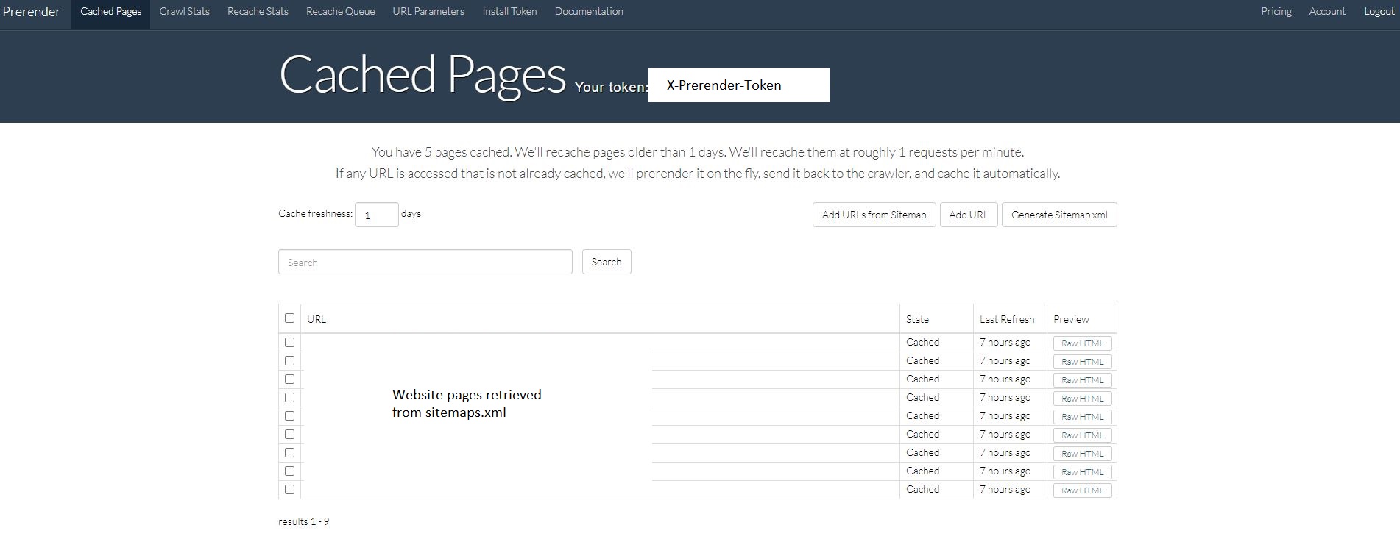Click Logout
The height and width of the screenshot is (553, 1400).
click(1379, 12)
